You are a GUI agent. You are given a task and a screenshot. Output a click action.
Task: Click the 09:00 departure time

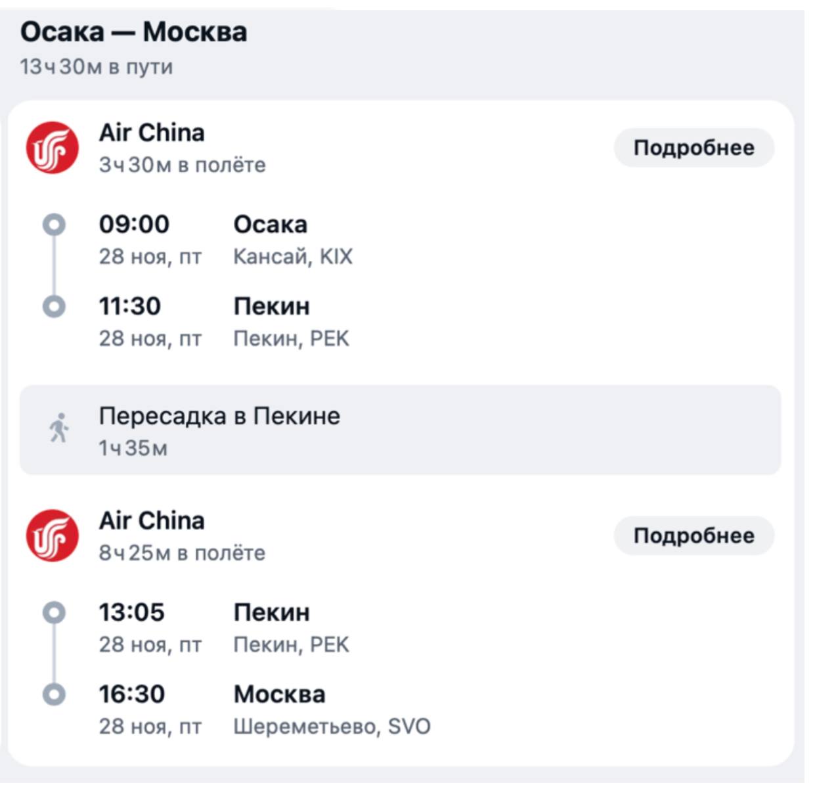pos(134,225)
